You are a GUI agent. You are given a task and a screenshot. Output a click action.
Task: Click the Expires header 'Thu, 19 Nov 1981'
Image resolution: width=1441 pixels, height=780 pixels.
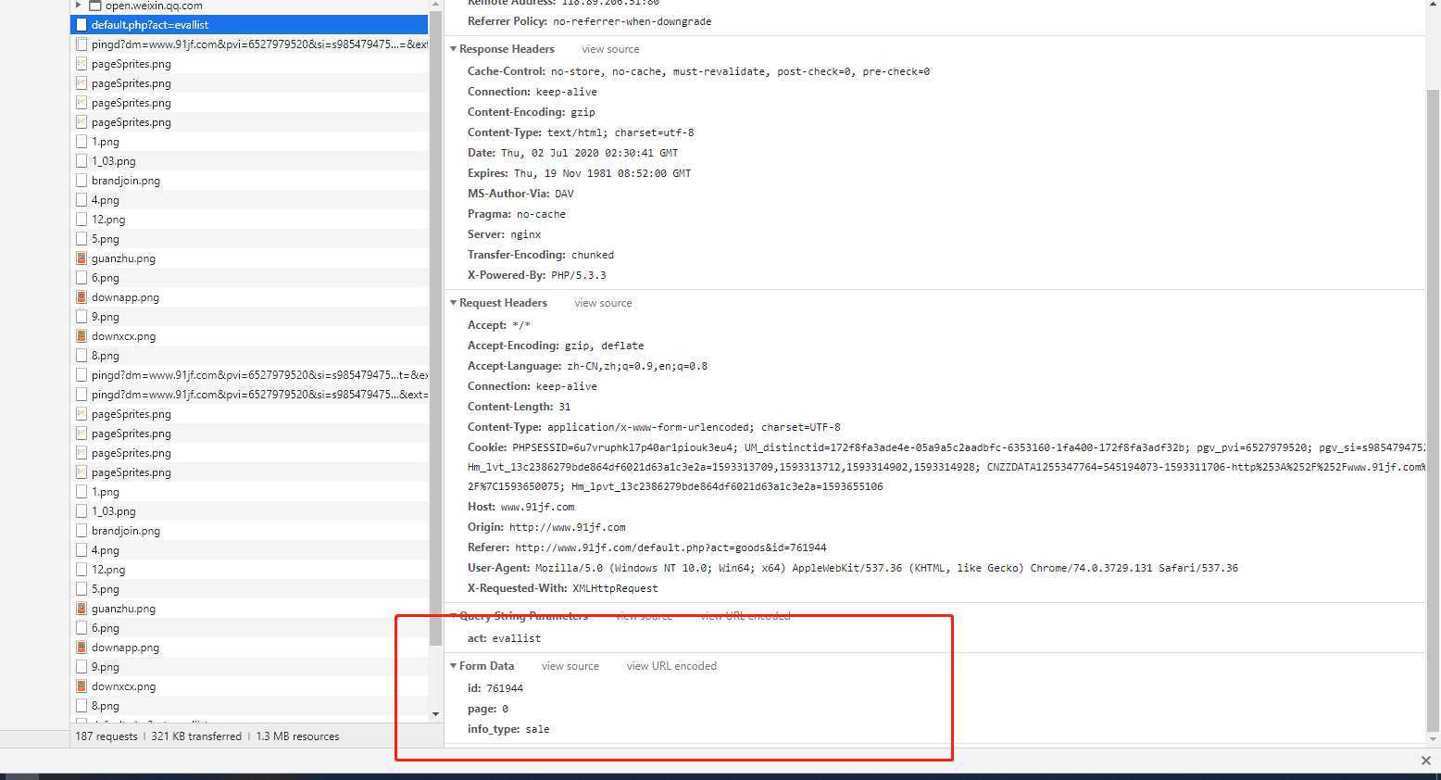click(579, 173)
